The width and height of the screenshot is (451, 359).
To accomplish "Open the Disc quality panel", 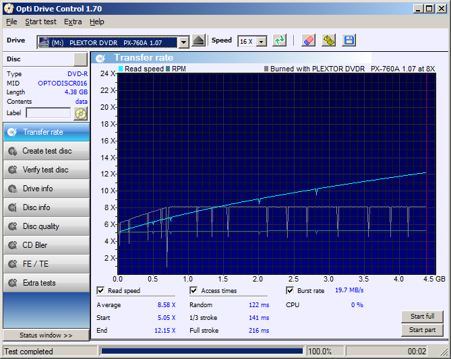I will tap(47, 226).
